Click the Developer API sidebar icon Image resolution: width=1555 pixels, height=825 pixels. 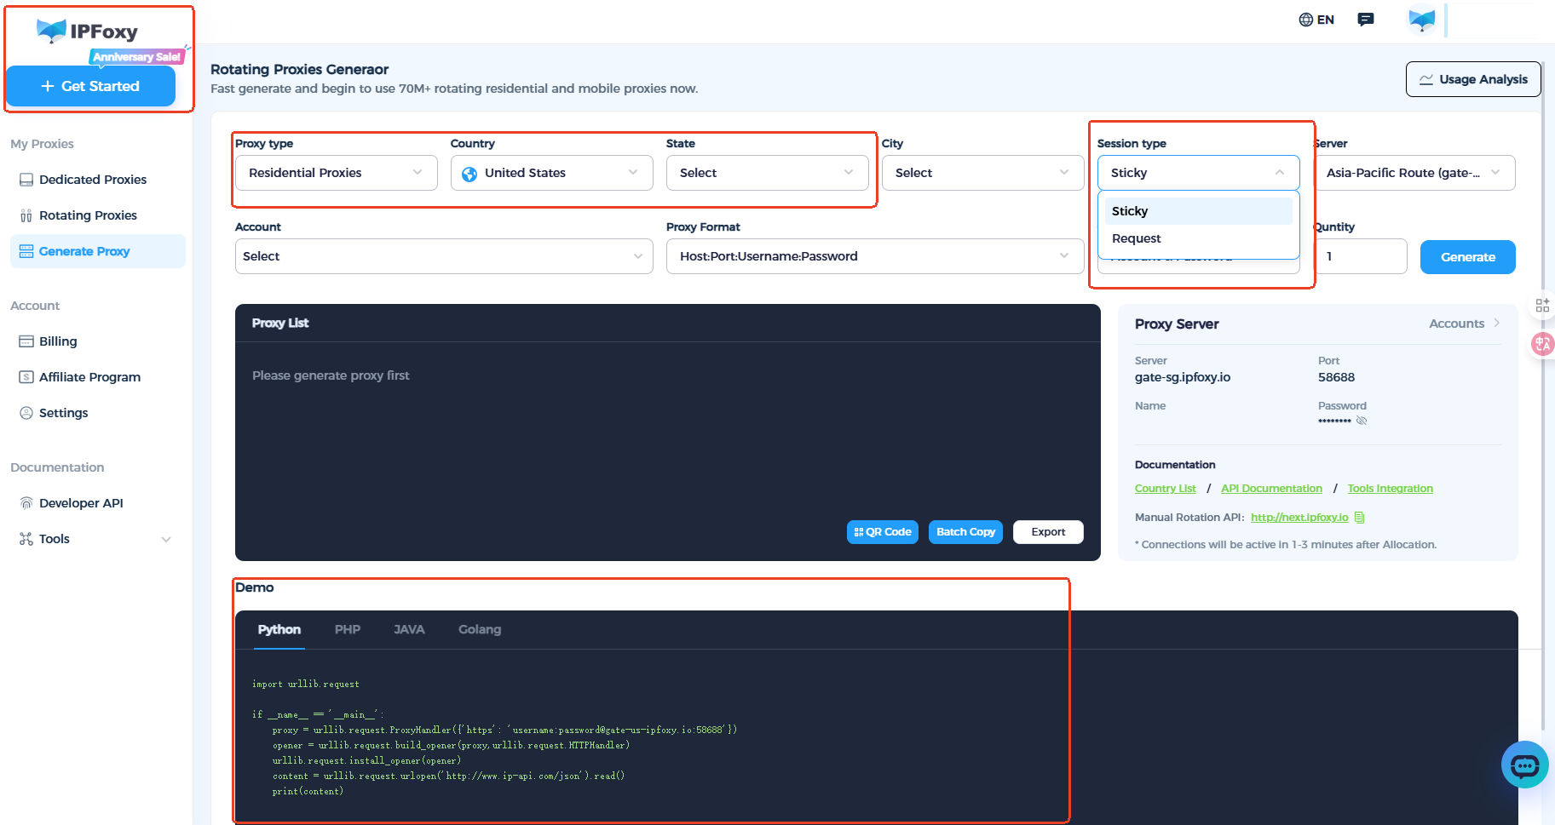click(x=26, y=503)
